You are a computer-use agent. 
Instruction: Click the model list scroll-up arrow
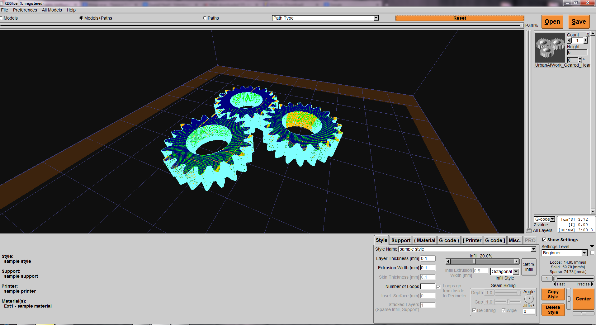(x=593, y=33)
